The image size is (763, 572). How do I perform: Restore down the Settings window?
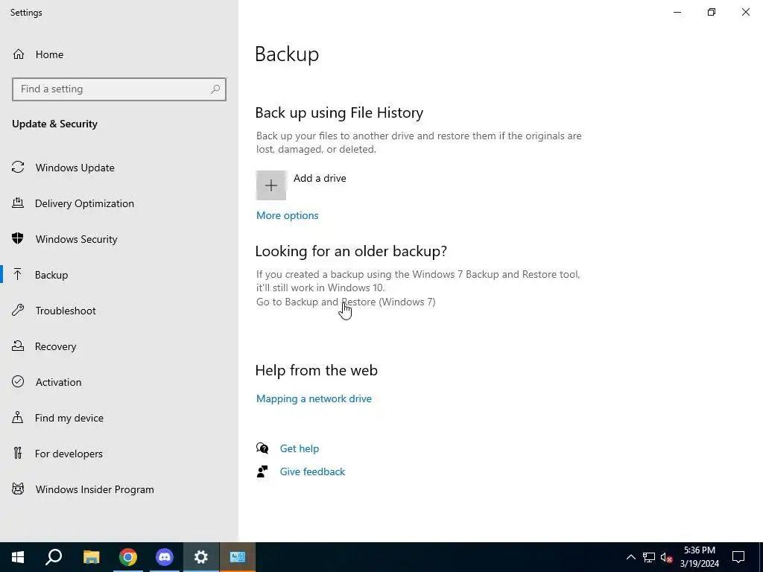pos(712,12)
